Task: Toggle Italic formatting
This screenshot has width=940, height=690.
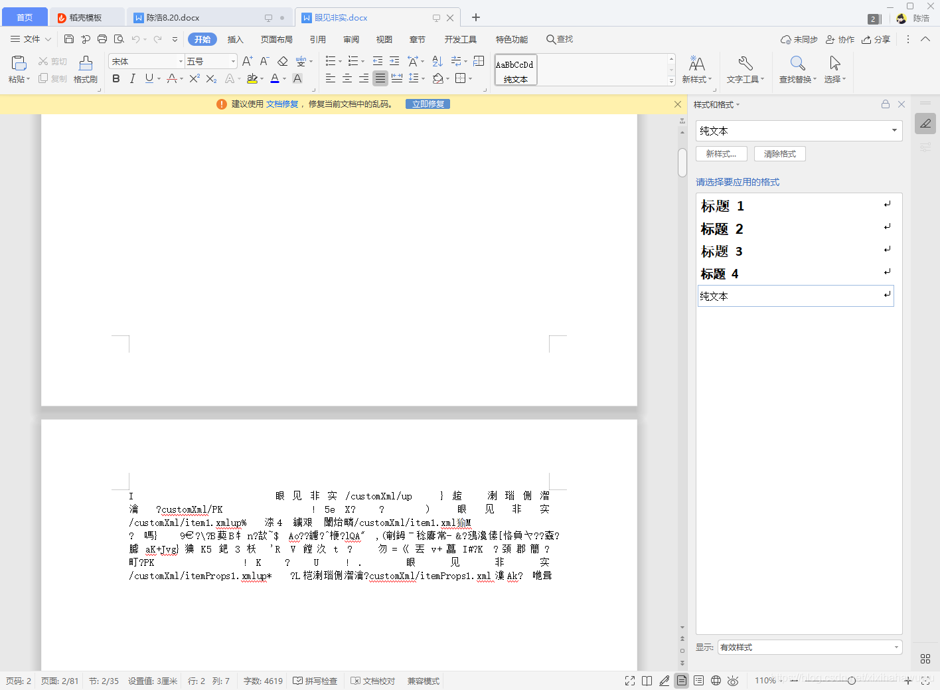Action: (x=132, y=78)
